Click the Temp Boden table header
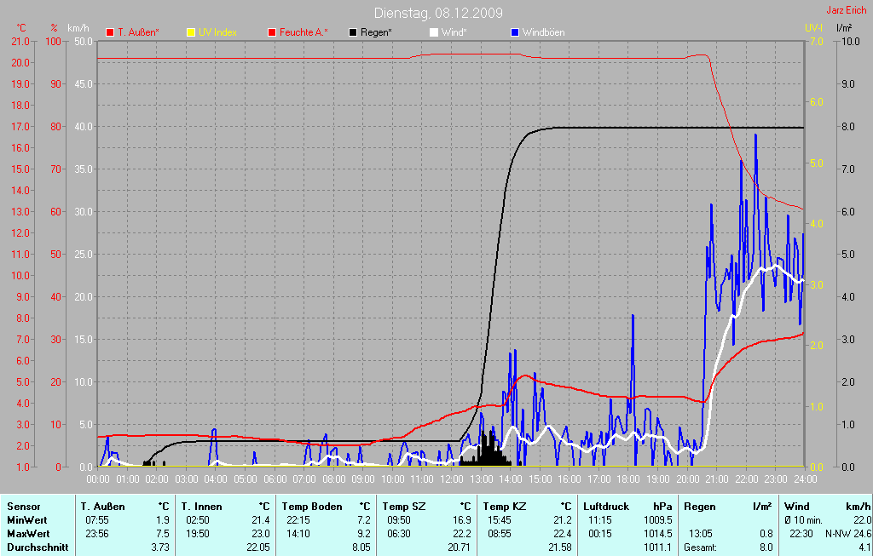The width and height of the screenshot is (873, 556). (x=312, y=507)
